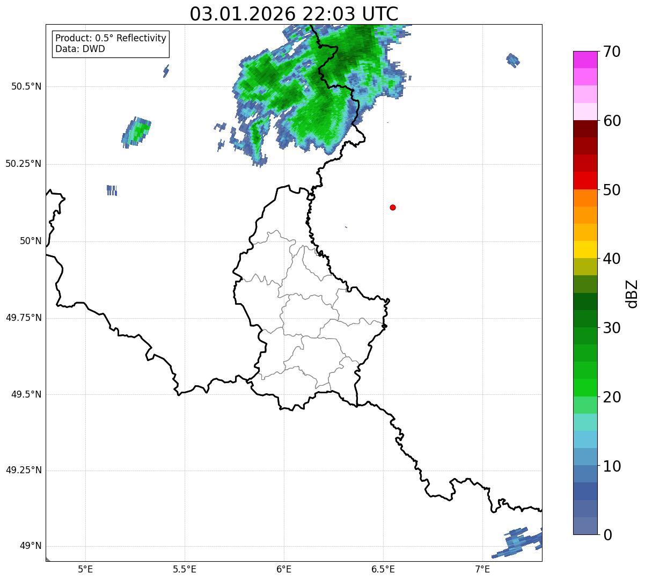Click the small radar echo near 50.35°N 5.25°E
The image size is (645, 580).
[x=136, y=133]
